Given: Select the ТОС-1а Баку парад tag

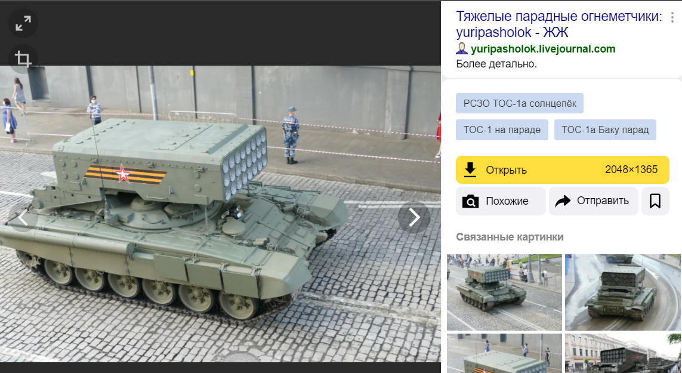Looking at the screenshot, I should (605, 130).
